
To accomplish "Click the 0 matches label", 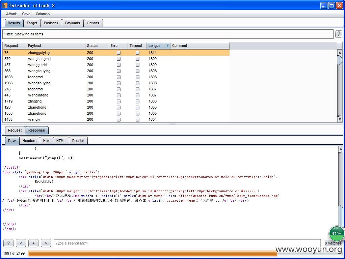I will (x=333, y=243).
